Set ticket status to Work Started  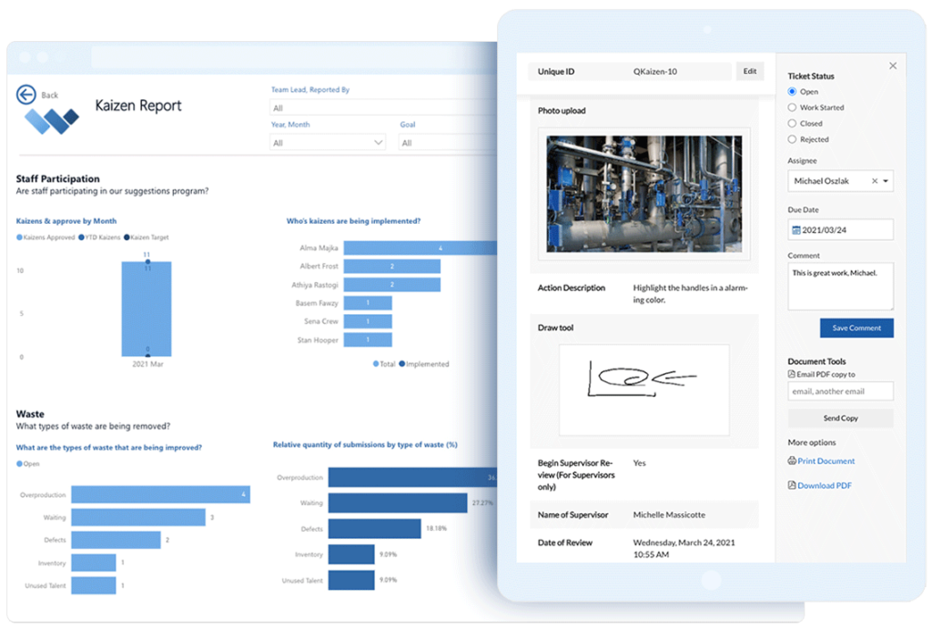click(792, 107)
